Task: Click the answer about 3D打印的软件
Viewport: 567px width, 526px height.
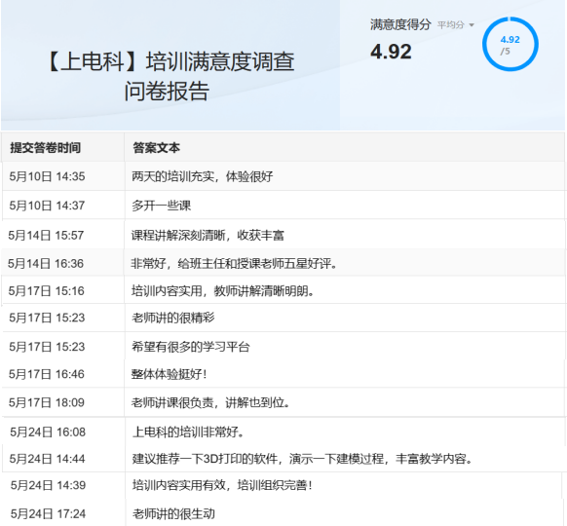Action: click(302, 459)
